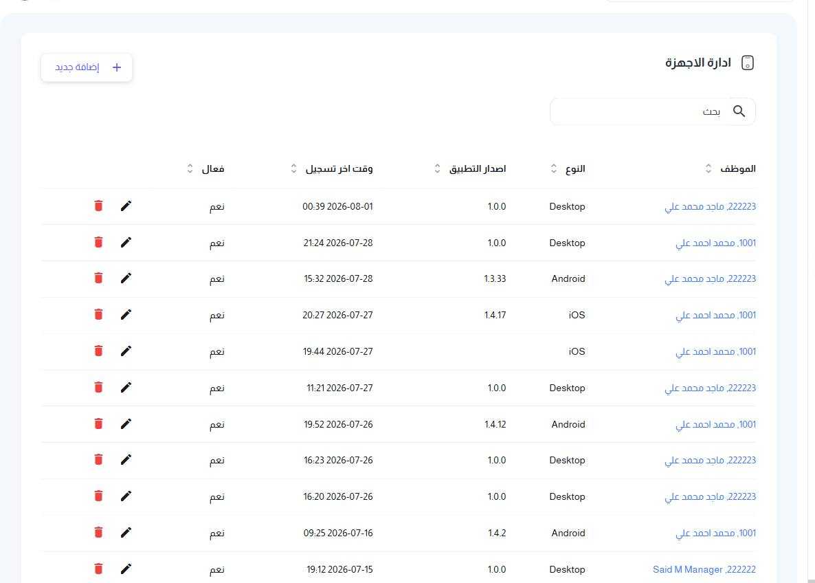Screen dimensions: 815x583
Task: Edit the Android device version 1.3.33
Action: click(126, 278)
